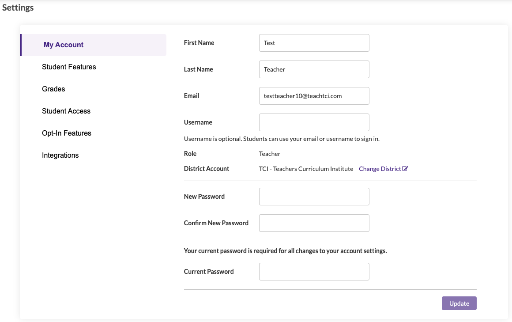
Task: Select the Email input field
Action: click(314, 96)
